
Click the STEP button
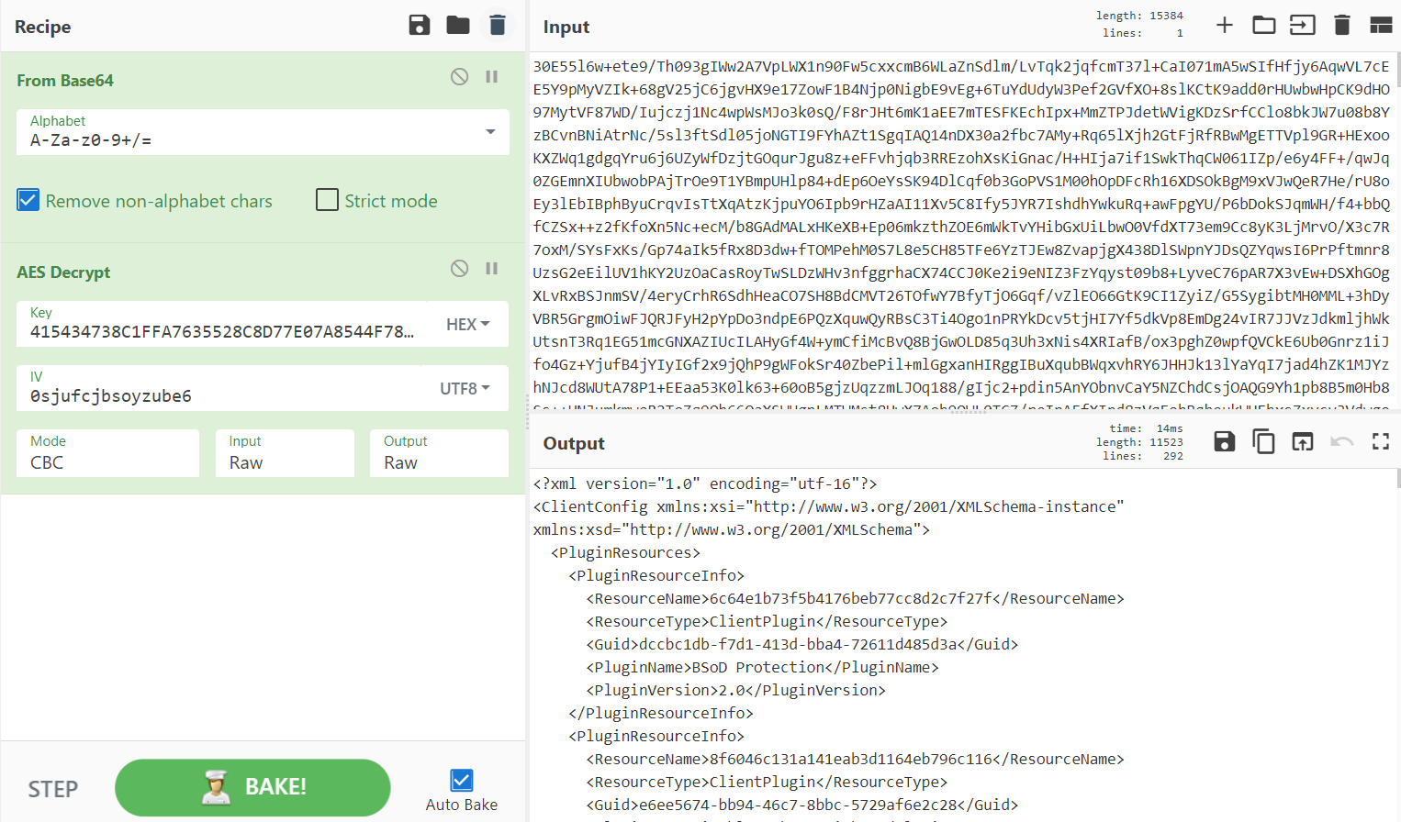pos(53,789)
